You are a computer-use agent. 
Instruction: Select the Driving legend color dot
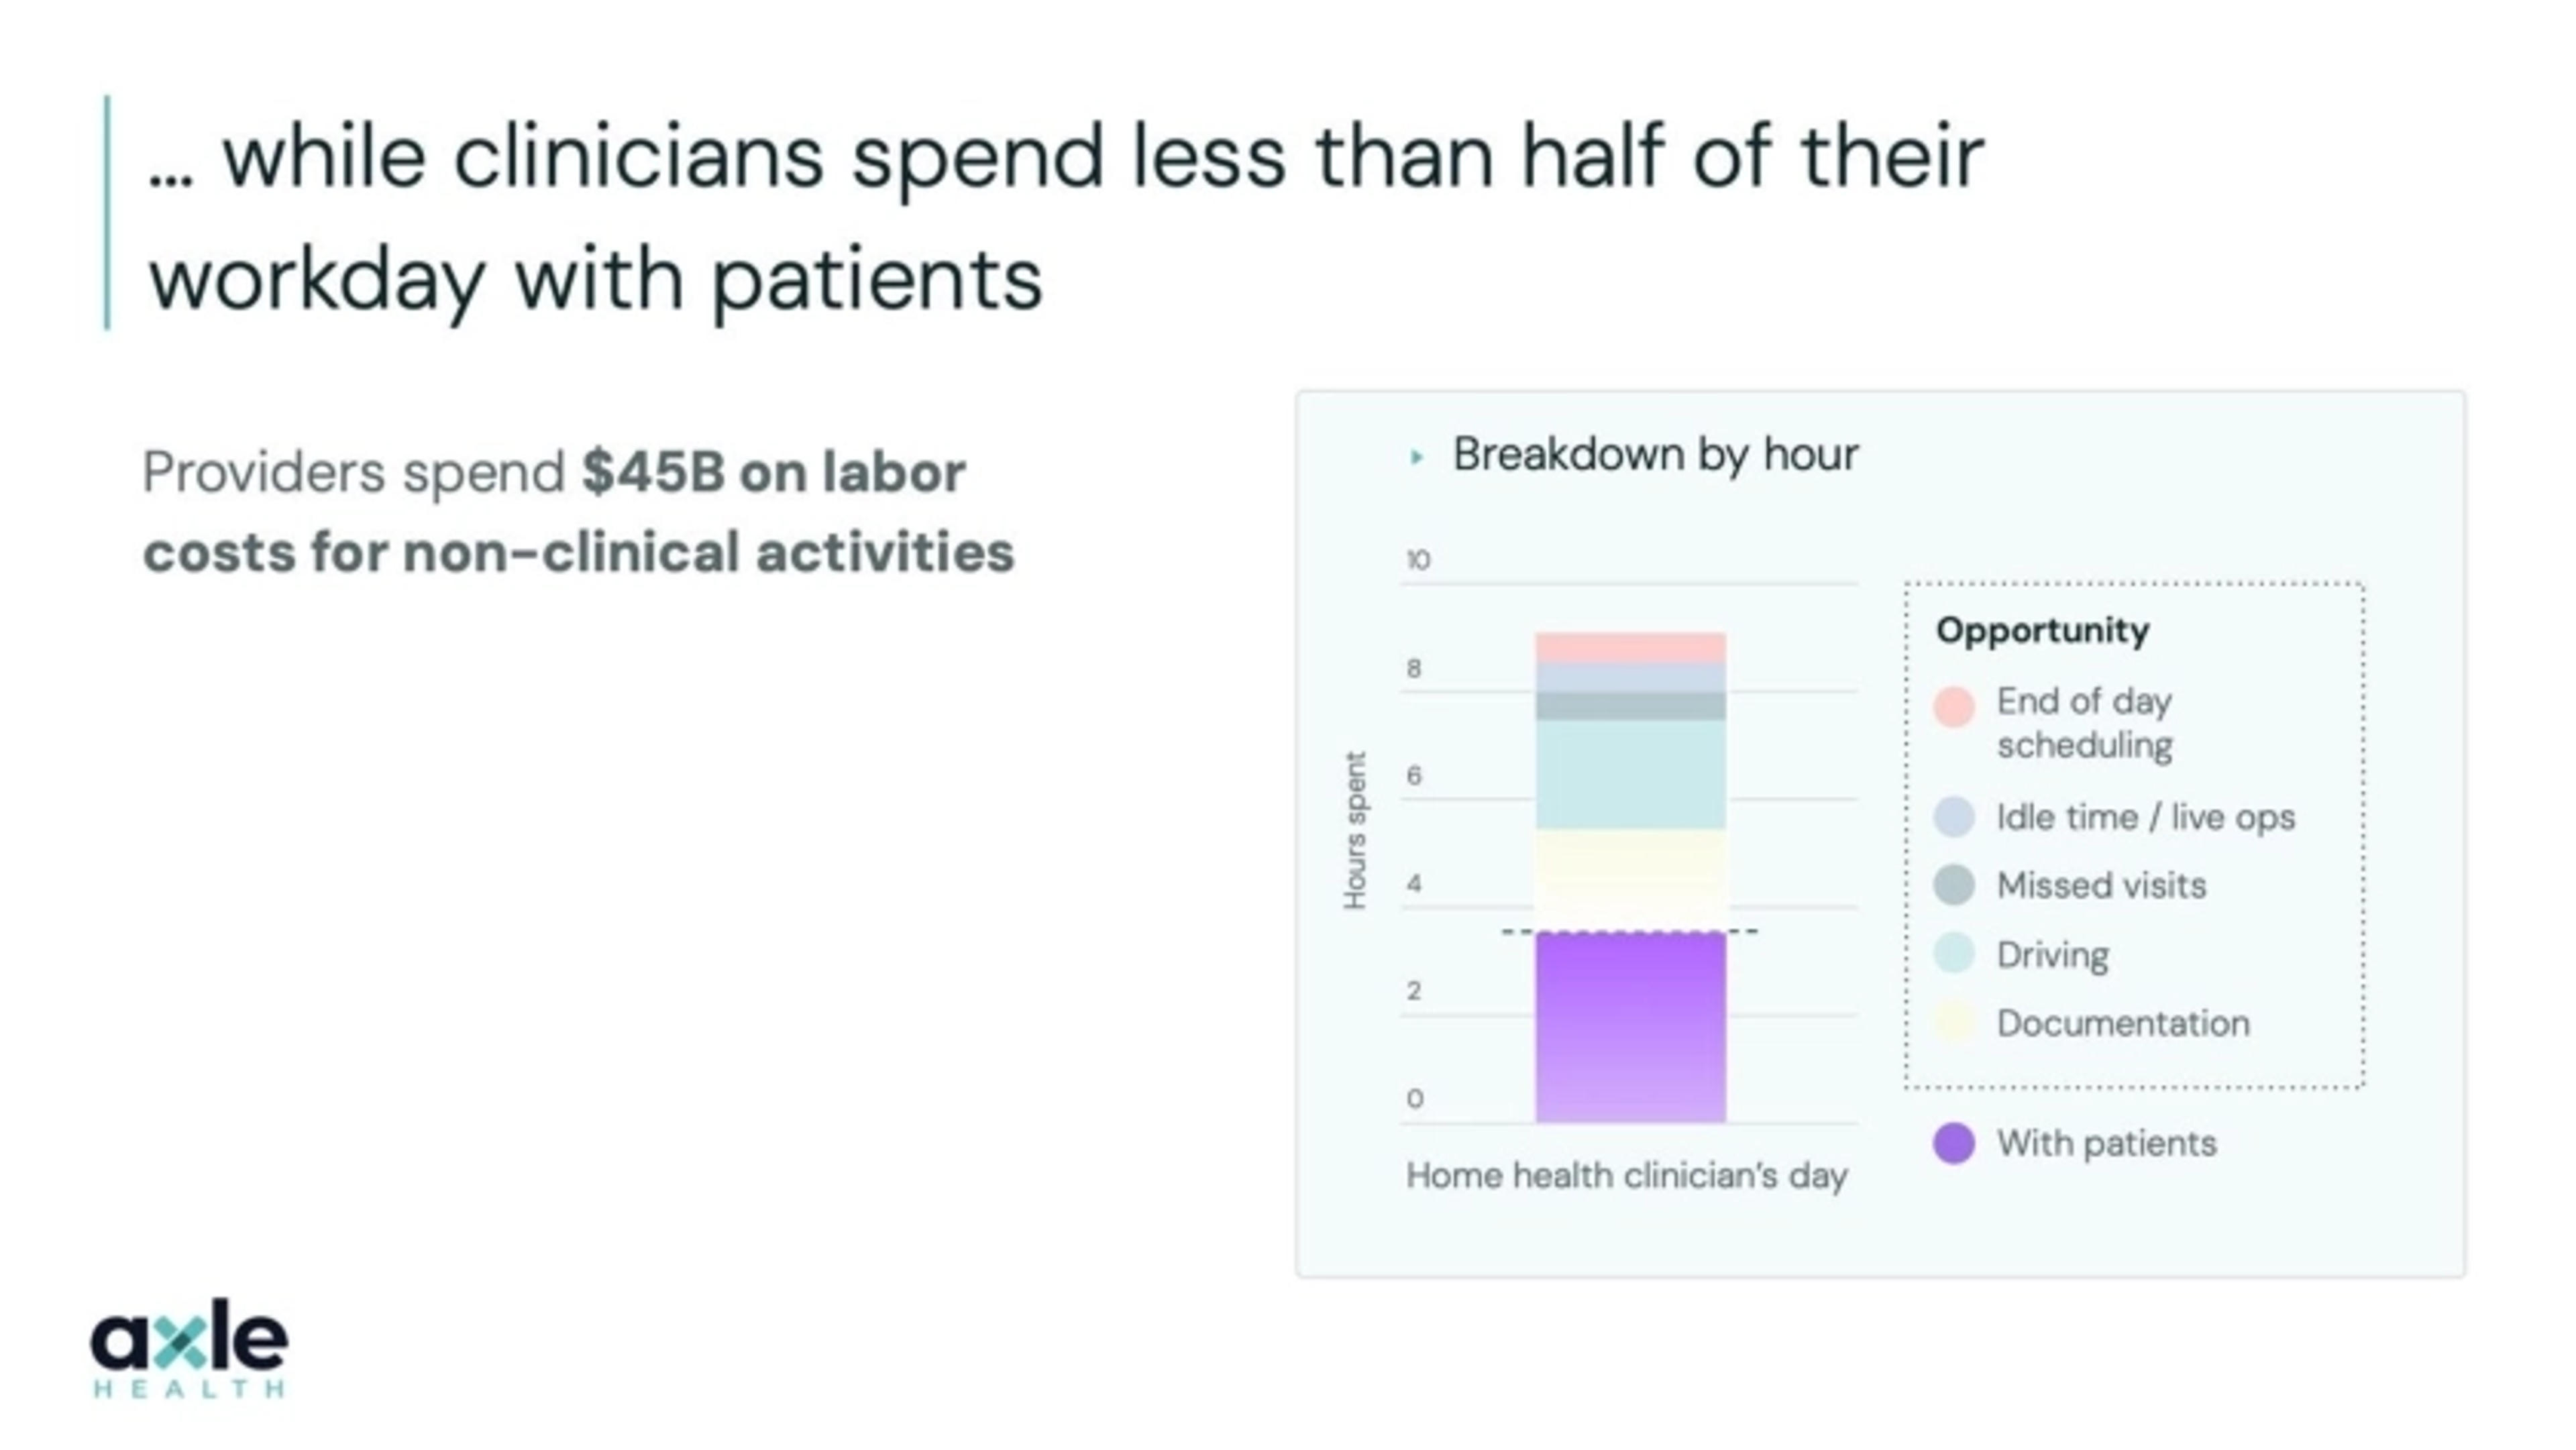click(1953, 953)
